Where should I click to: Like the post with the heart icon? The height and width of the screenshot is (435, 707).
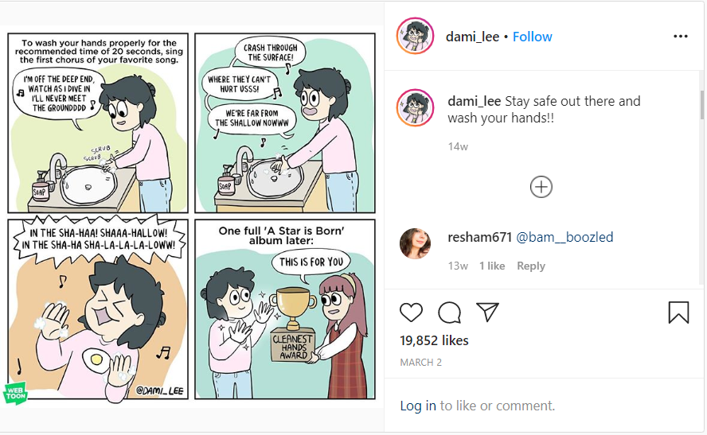[x=411, y=312]
